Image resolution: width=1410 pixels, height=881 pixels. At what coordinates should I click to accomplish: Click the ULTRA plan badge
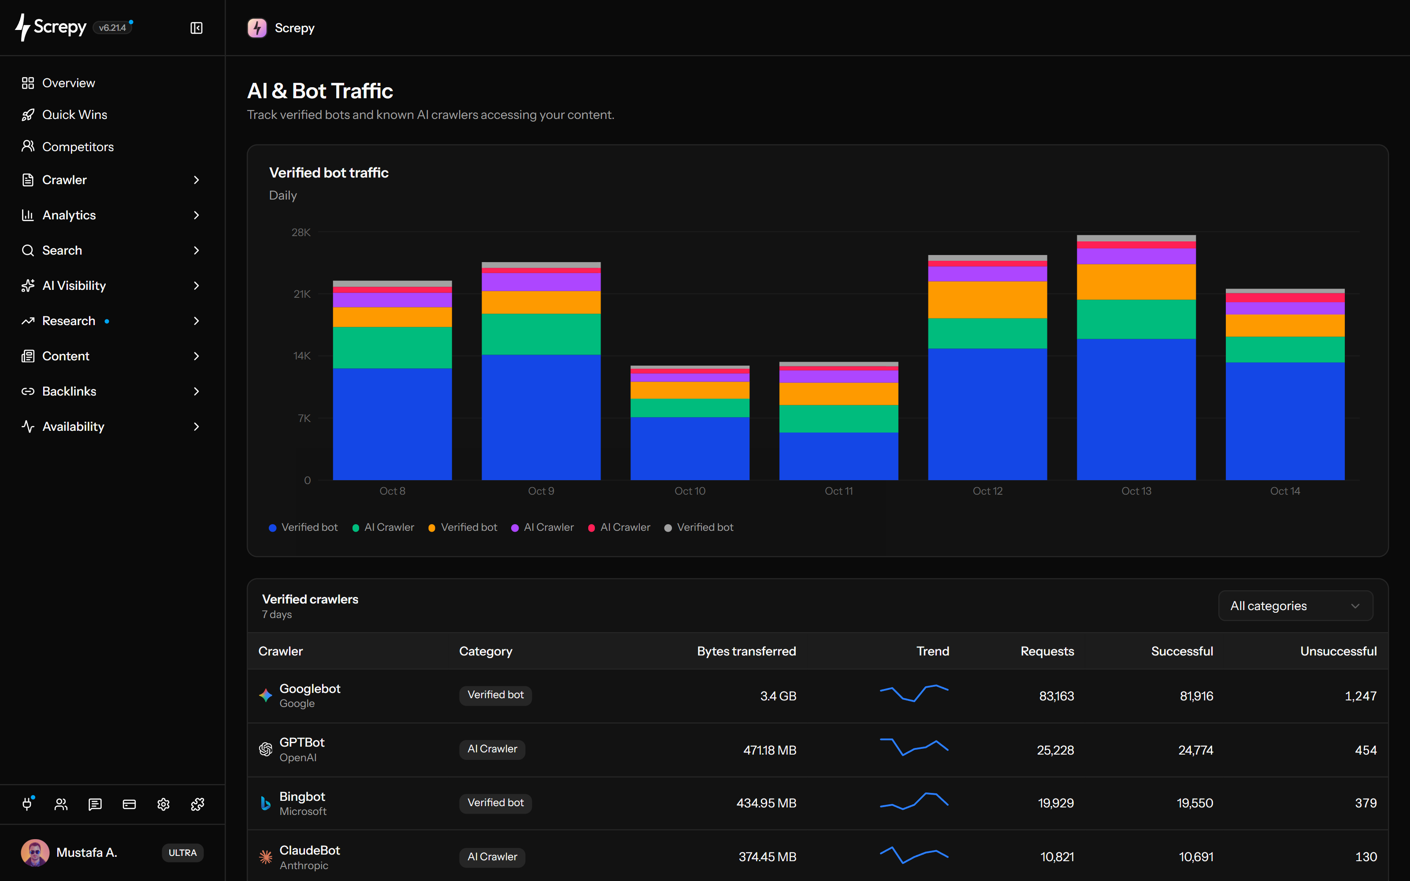pyautogui.click(x=182, y=852)
